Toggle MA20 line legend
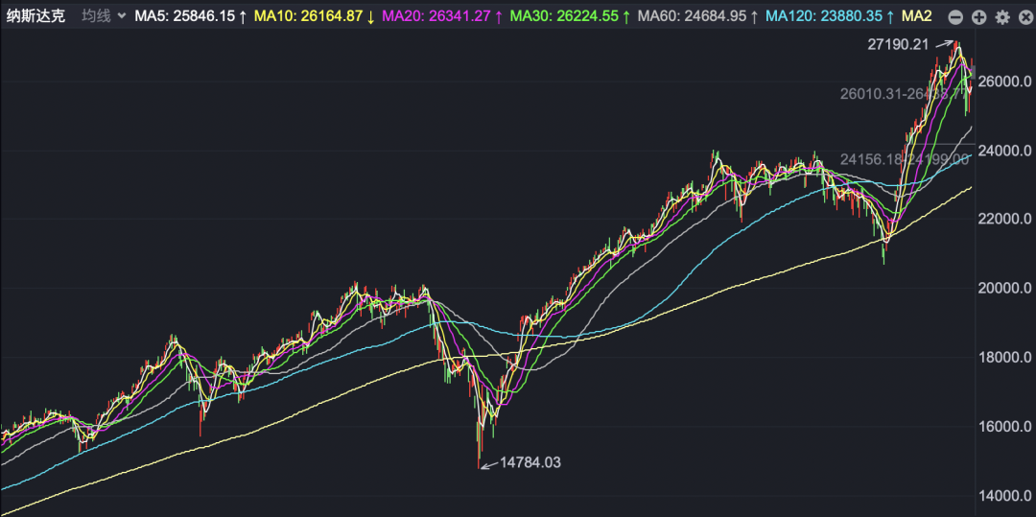Screen dimensions: 1036x517 442,16
